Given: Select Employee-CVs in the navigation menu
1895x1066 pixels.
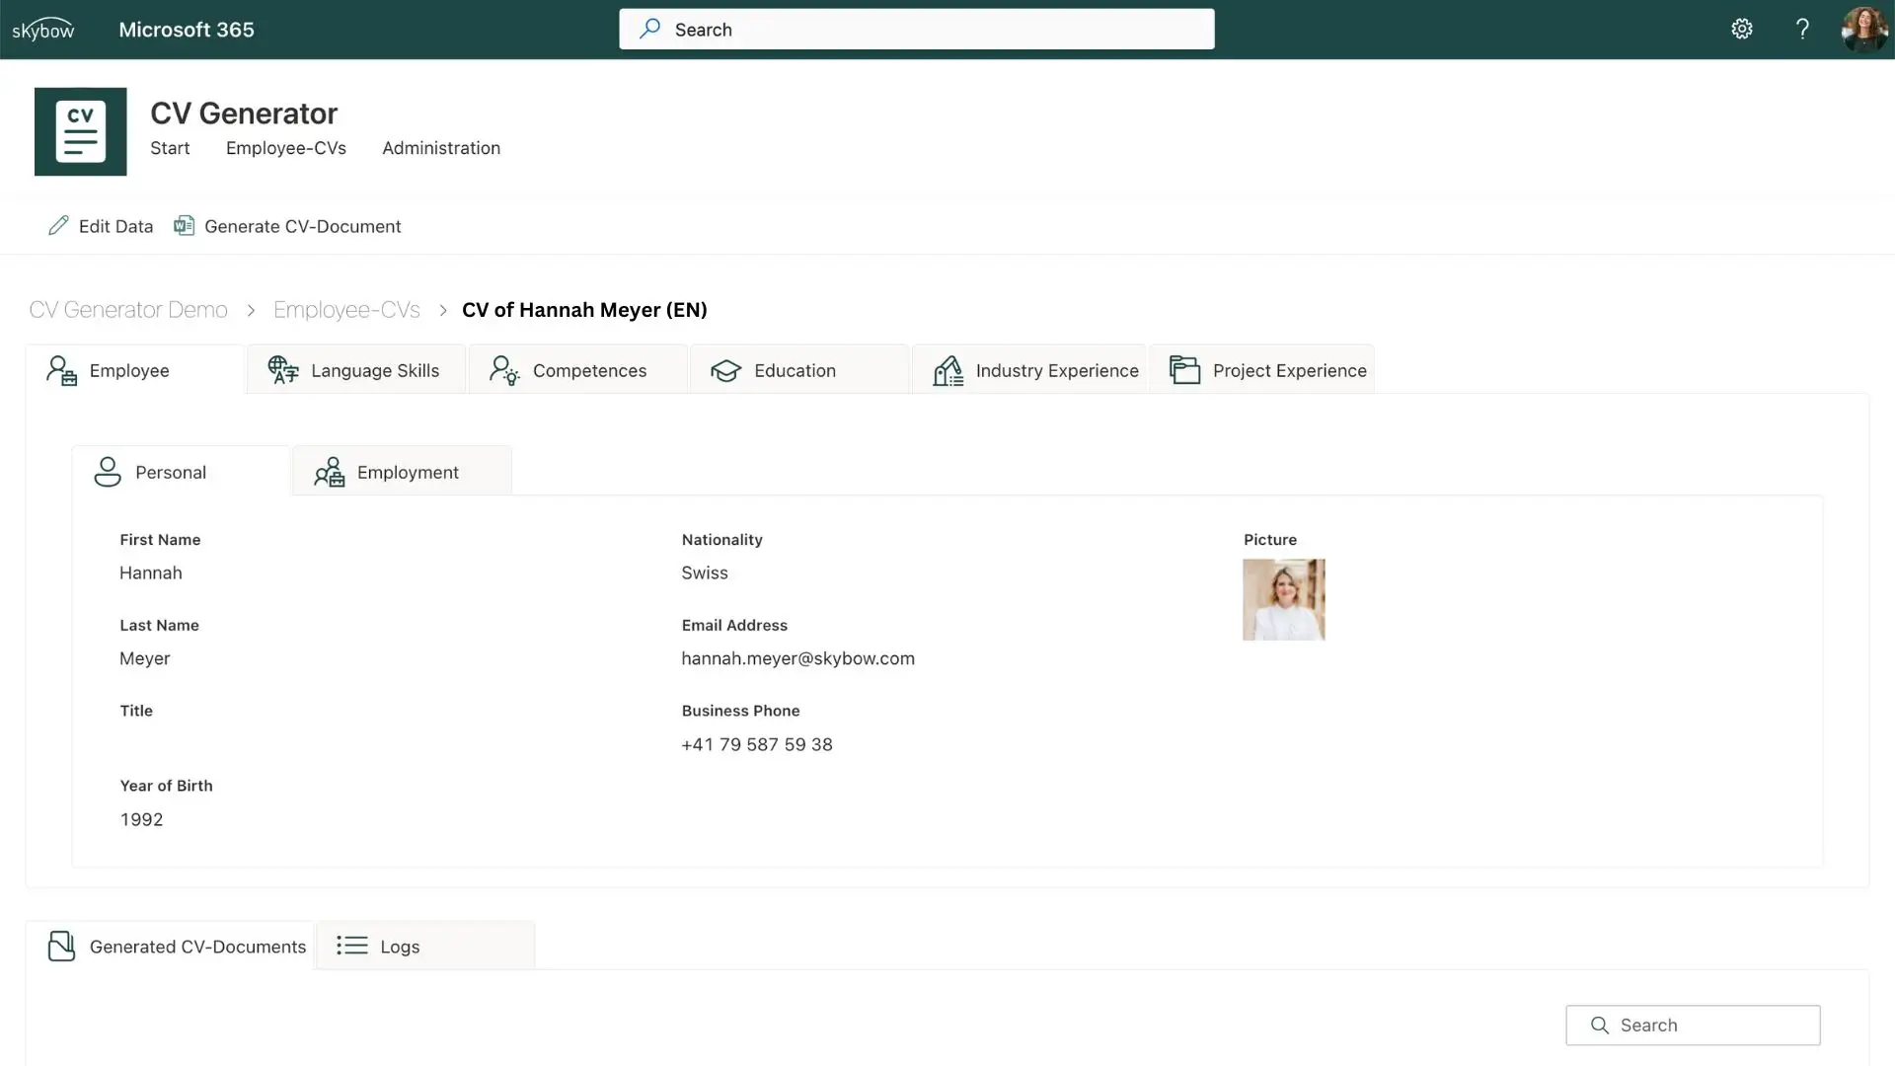Looking at the screenshot, I should (285, 147).
